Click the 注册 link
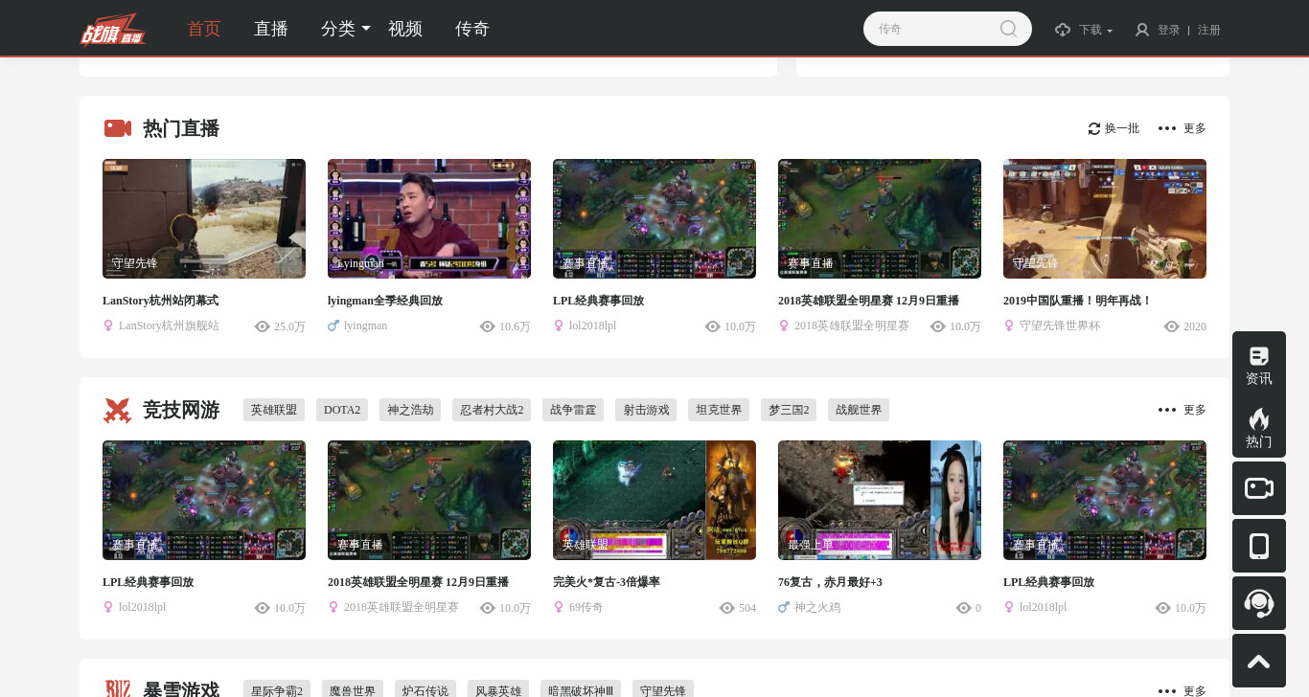 (x=1209, y=30)
